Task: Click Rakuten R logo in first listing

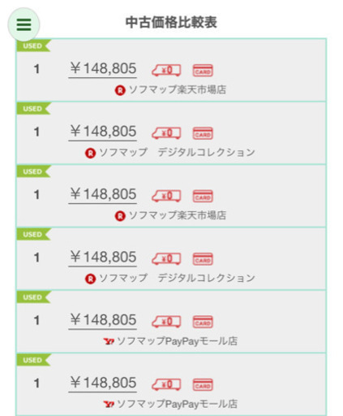Action: coord(120,90)
